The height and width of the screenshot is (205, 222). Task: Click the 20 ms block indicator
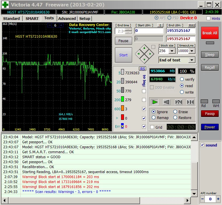(123, 82)
